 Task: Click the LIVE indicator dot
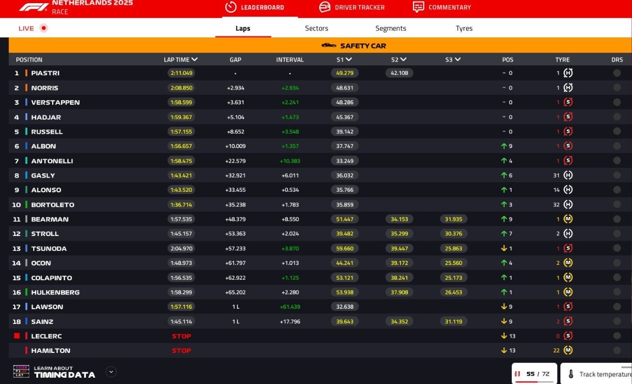point(44,28)
